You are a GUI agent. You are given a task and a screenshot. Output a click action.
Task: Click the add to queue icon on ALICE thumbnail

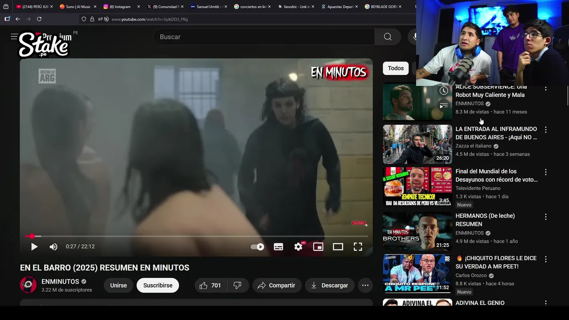(x=444, y=106)
